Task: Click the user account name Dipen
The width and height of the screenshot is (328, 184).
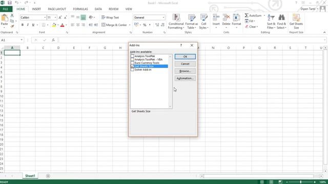Action: pyautogui.click(x=307, y=9)
